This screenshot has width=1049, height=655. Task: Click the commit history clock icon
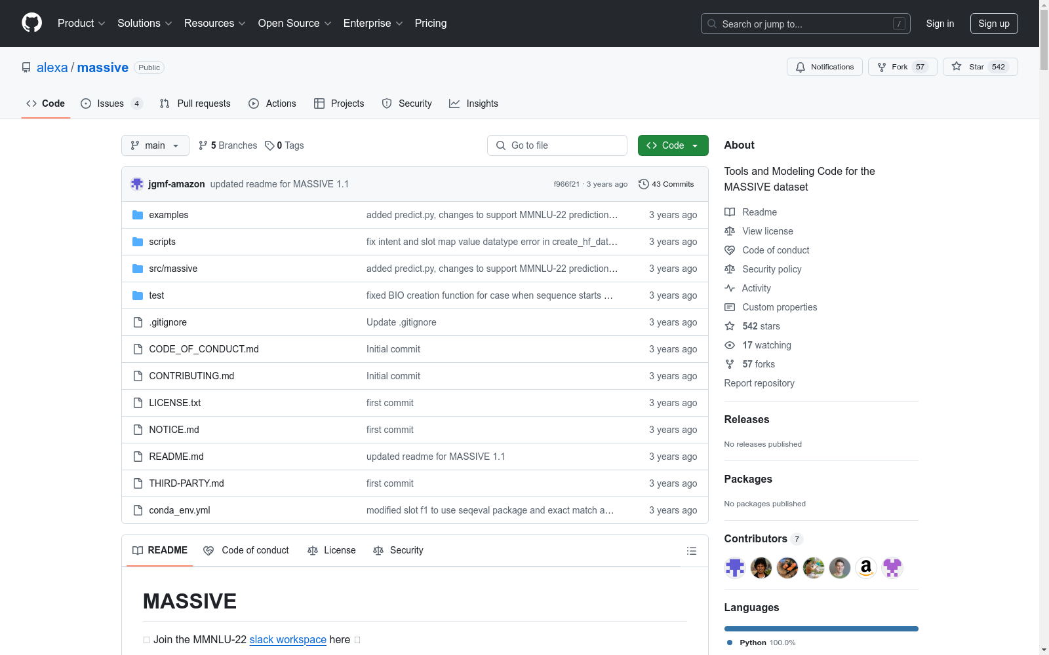point(644,184)
